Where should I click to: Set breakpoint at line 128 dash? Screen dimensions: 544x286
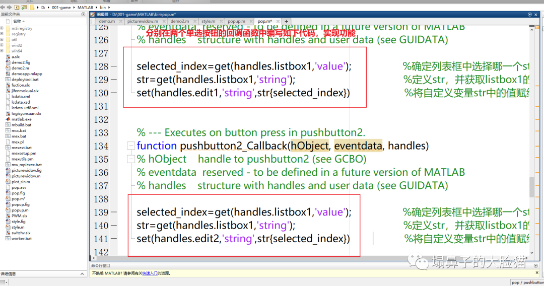pyautogui.click(x=114, y=66)
